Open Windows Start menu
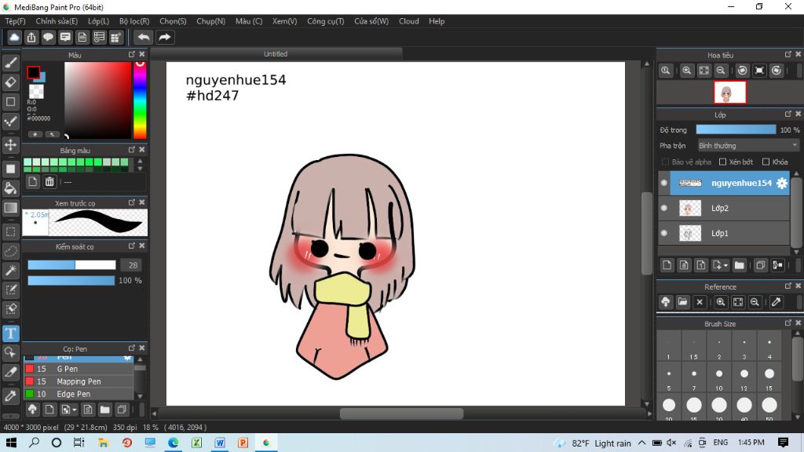Screen dimensions: 804x452 click(x=11, y=443)
